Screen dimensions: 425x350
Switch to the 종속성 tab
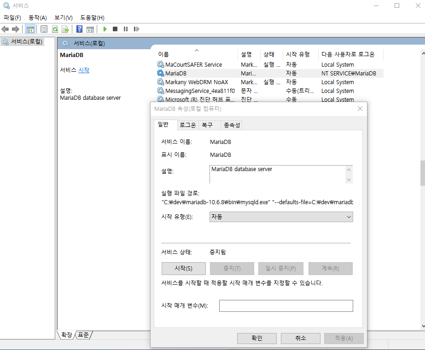coord(232,125)
